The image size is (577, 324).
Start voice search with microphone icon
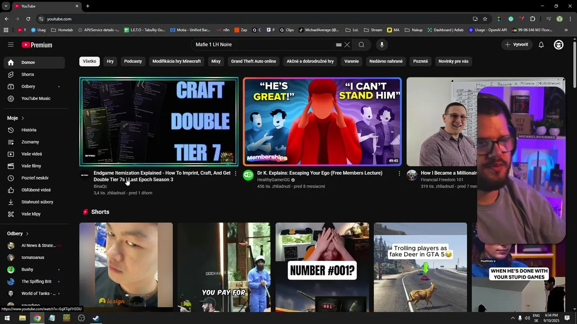tap(382, 45)
